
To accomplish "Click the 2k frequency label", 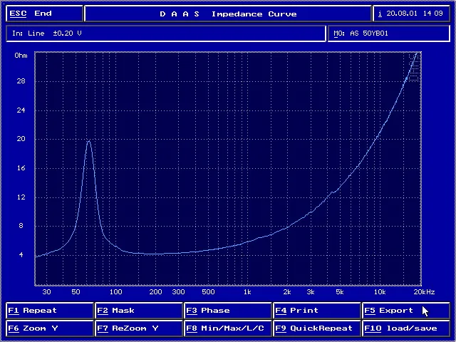I will (x=287, y=291).
